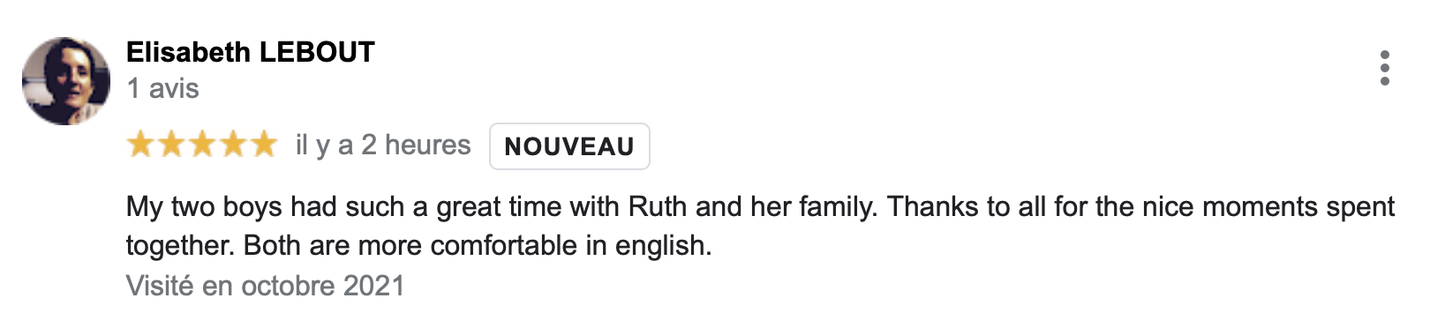Click the first gold rating star

(140, 144)
